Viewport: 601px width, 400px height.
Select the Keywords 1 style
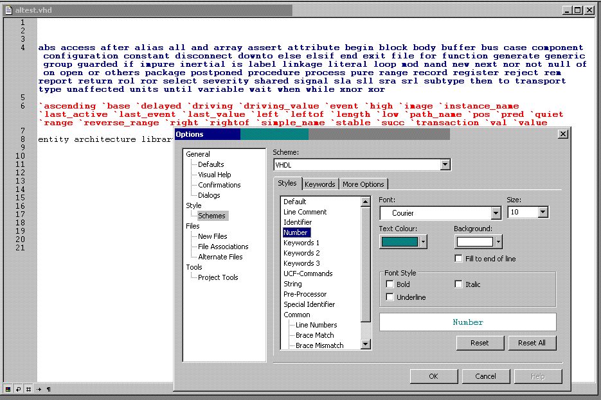click(x=301, y=243)
